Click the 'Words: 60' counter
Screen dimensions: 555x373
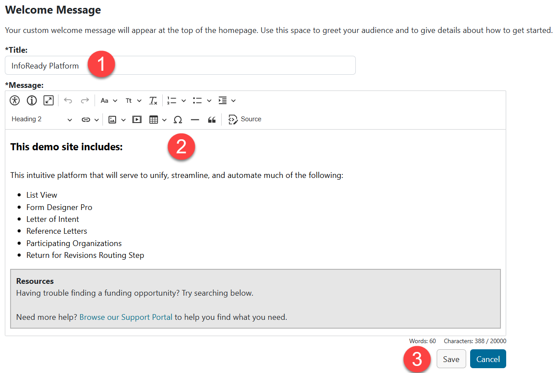point(422,341)
